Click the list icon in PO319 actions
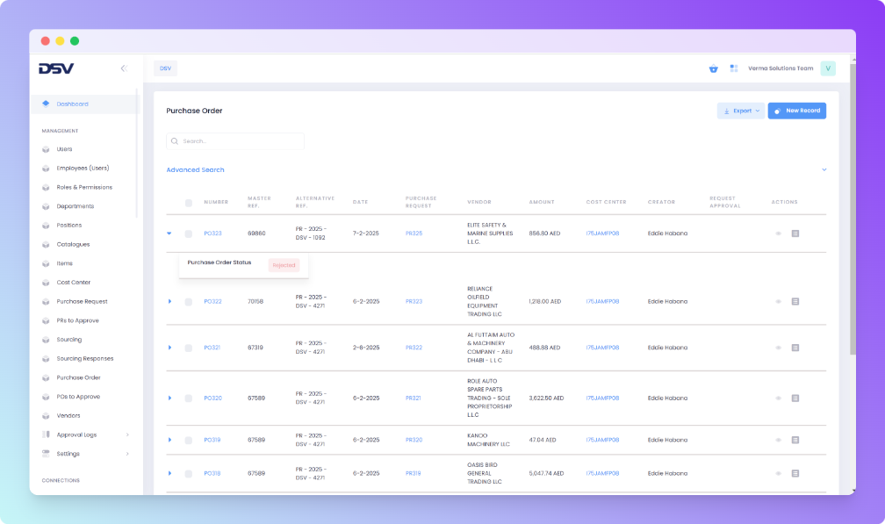This screenshot has height=524, width=885. [x=795, y=440]
